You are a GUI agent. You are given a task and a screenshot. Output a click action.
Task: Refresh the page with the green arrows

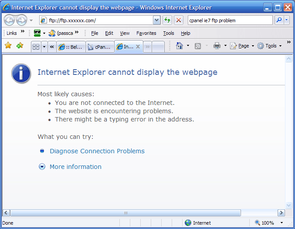[x=167, y=20]
